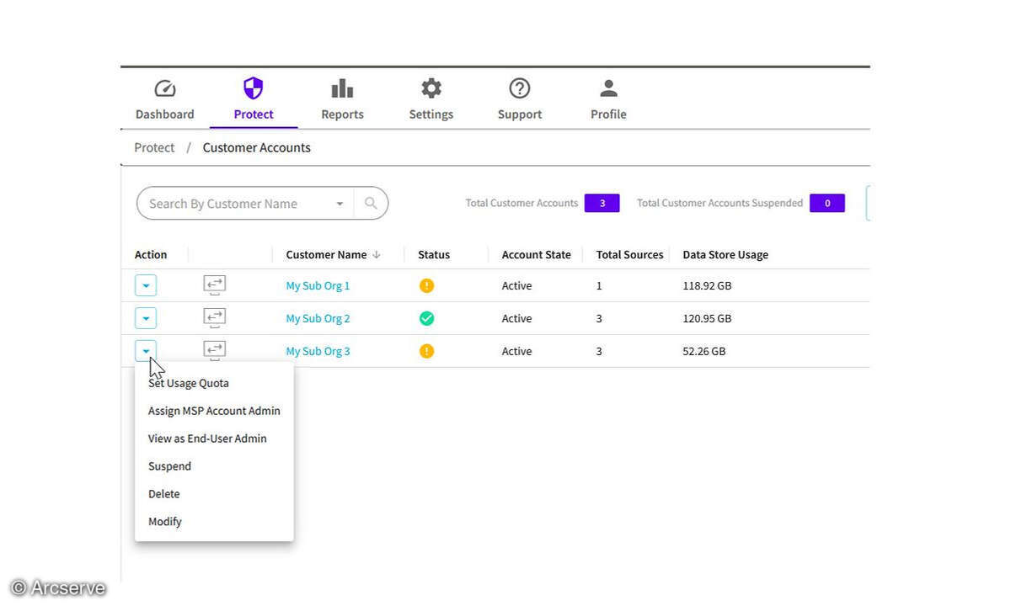Click the Status column header
The image size is (1011, 606).
pos(434,254)
